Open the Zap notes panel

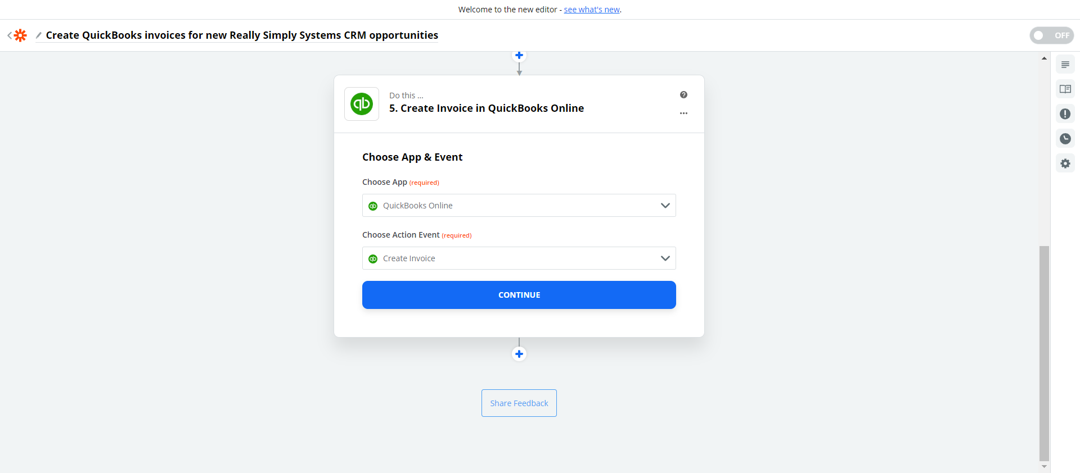[1065, 64]
